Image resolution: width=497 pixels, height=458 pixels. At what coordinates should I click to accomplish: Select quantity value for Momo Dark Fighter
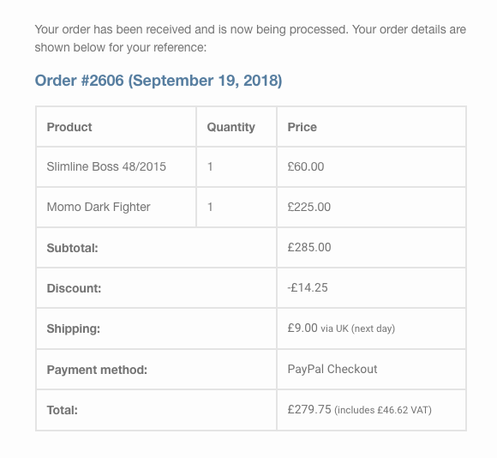210,207
